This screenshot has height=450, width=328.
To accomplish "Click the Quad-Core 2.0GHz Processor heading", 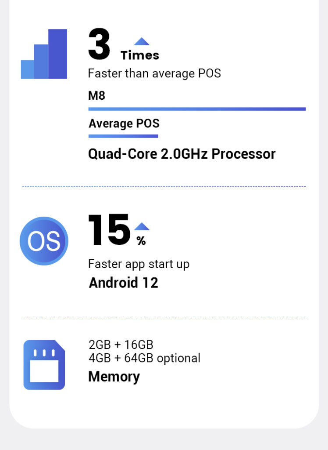I will click(182, 154).
